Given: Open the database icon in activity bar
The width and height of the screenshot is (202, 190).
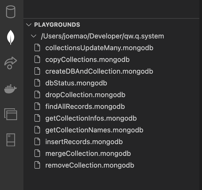Looking at the screenshot, I should (11, 11).
